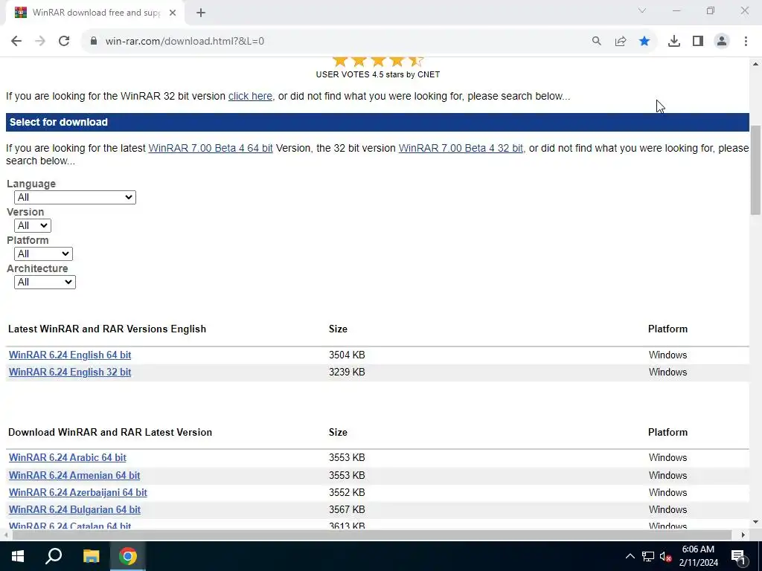Open the zoom magnifier in address bar
This screenshot has height=571, width=762.
pos(596,42)
